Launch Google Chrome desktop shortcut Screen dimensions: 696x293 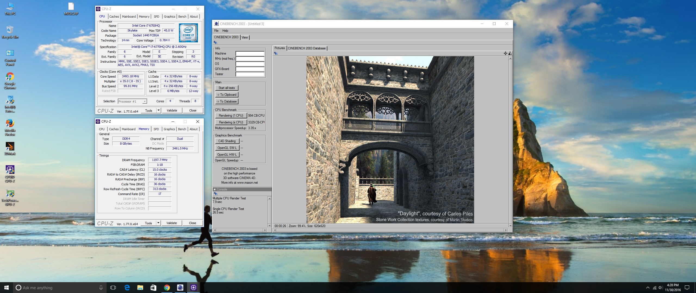pyautogui.click(x=10, y=81)
